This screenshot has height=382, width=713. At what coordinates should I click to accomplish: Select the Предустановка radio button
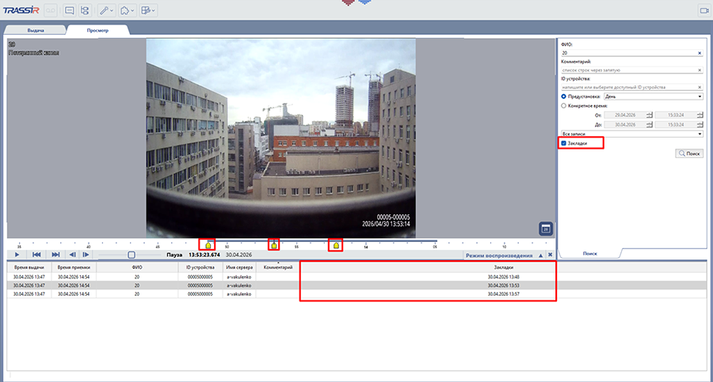pyautogui.click(x=564, y=96)
